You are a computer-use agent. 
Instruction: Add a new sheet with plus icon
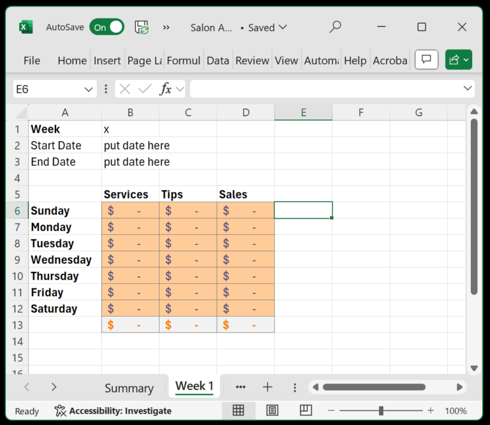(267, 387)
